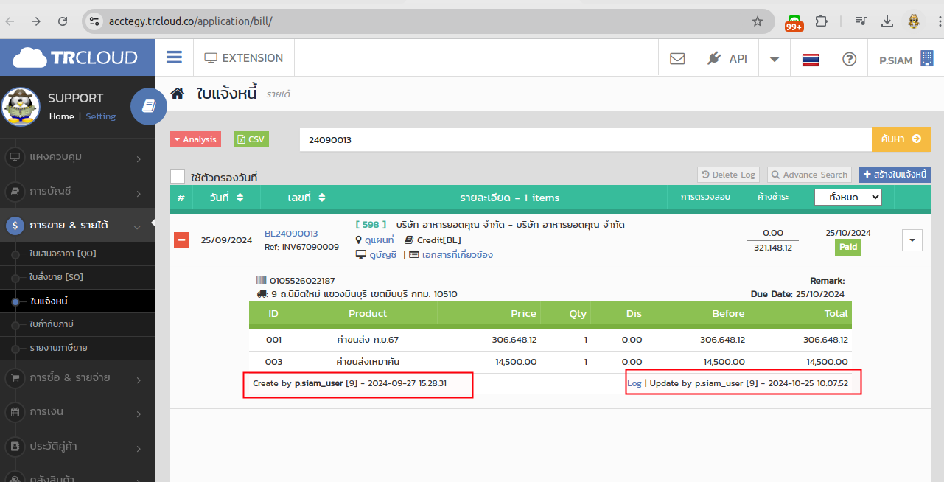This screenshot has width=944, height=482.
Task: Expand การซื้อ & รายจ่าย sidebar menu
Action: tap(77, 378)
